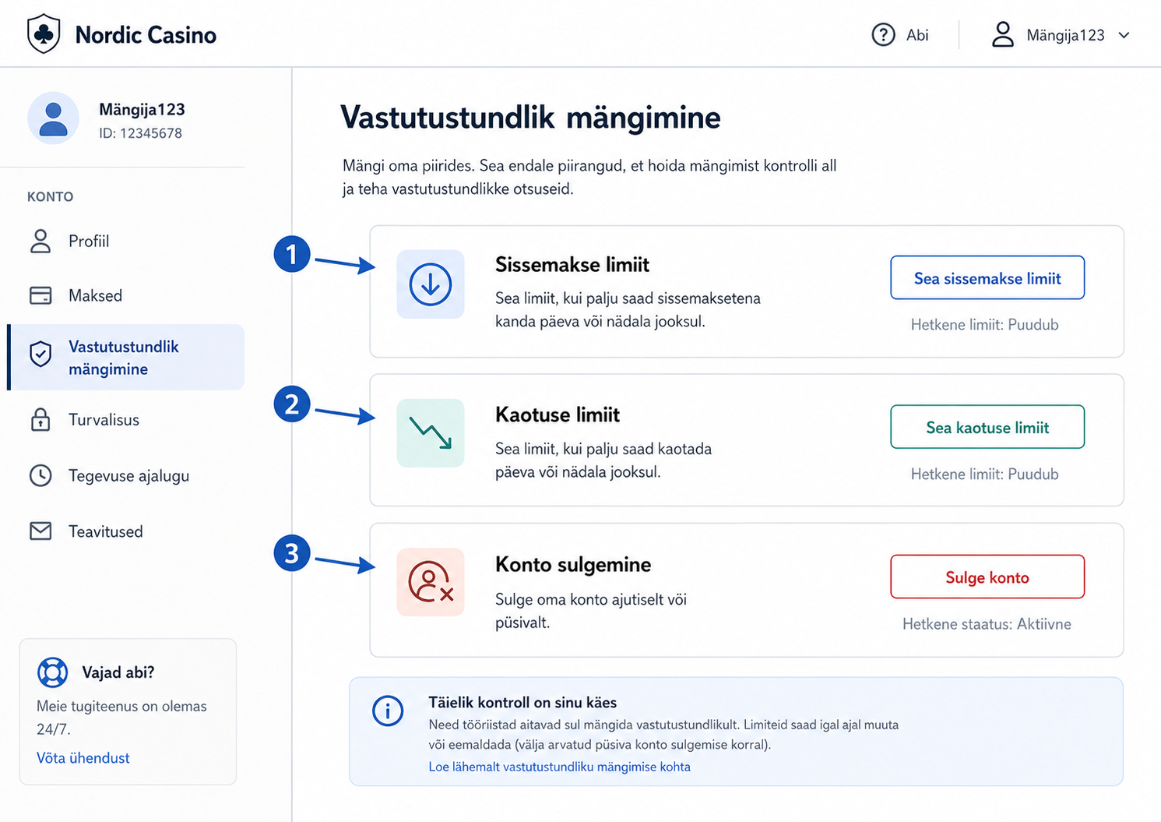Click the Sea sissemakse limiit button
The width and height of the screenshot is (1161, 822).
point(987,277)
